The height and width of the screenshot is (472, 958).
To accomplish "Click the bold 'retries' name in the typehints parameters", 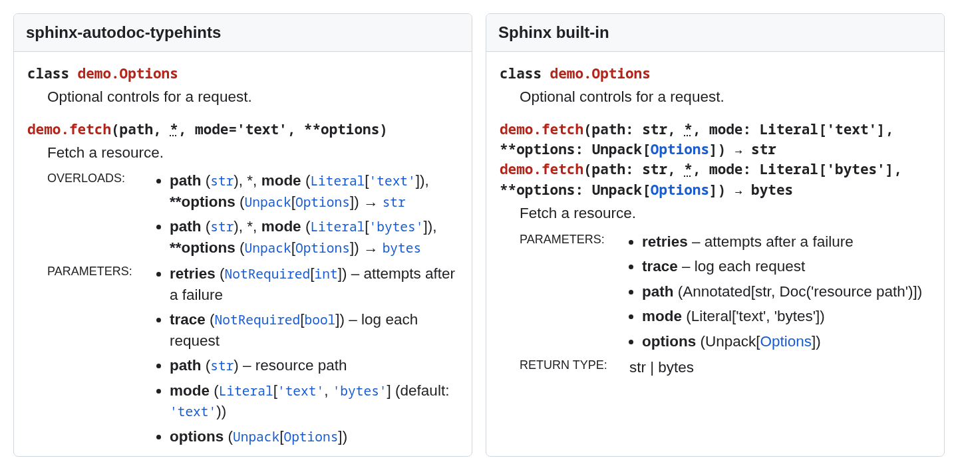I will point(192,273).
